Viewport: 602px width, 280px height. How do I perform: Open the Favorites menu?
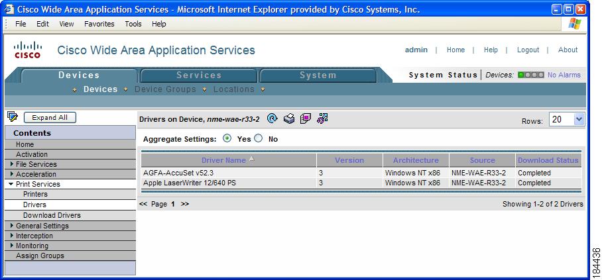click(99, 24)
